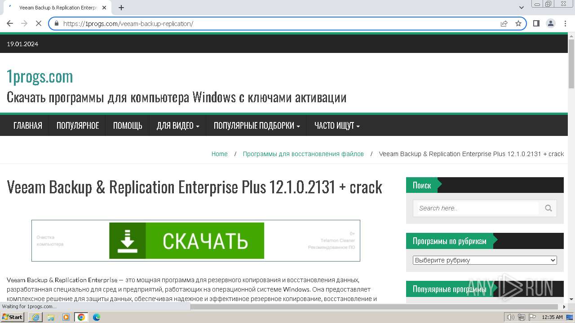Open Chrome's three-dot menu
Viewport: 575px width, 323px height.
tap(565, 23)
